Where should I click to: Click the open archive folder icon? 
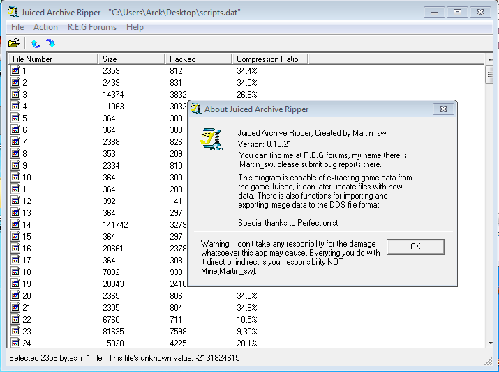13,43
